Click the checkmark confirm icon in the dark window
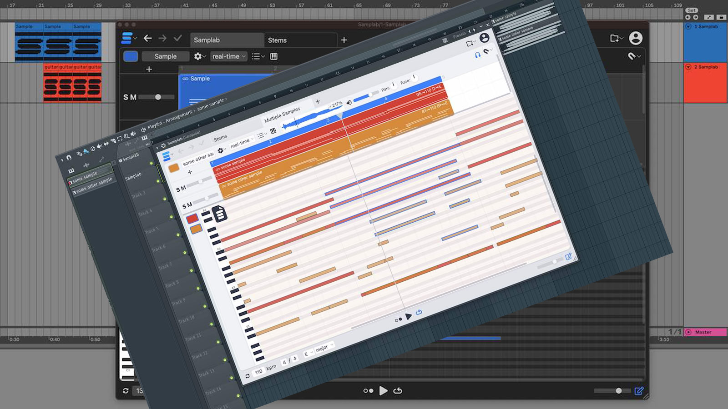The image size is (728, 409). tap(178, 39)
